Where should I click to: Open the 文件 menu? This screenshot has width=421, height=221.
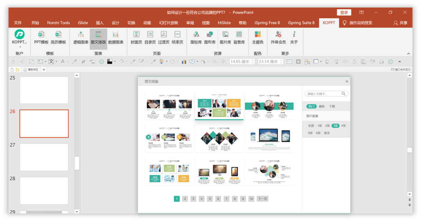pos(18,23)
